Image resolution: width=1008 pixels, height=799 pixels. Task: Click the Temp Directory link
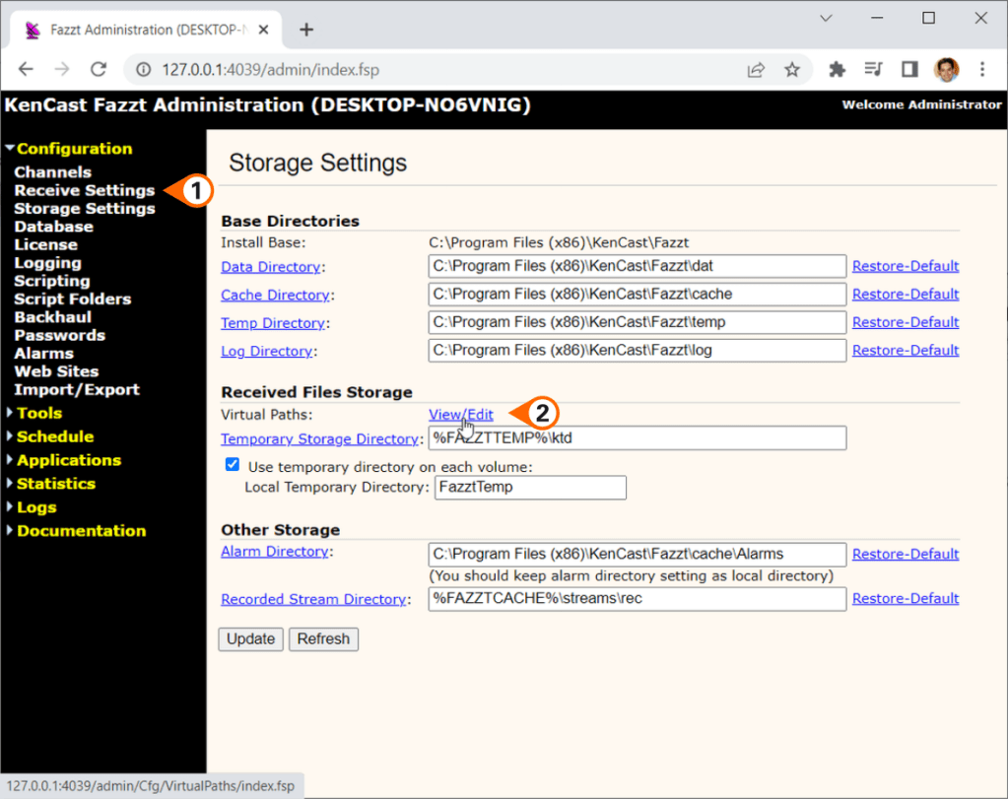273,323
